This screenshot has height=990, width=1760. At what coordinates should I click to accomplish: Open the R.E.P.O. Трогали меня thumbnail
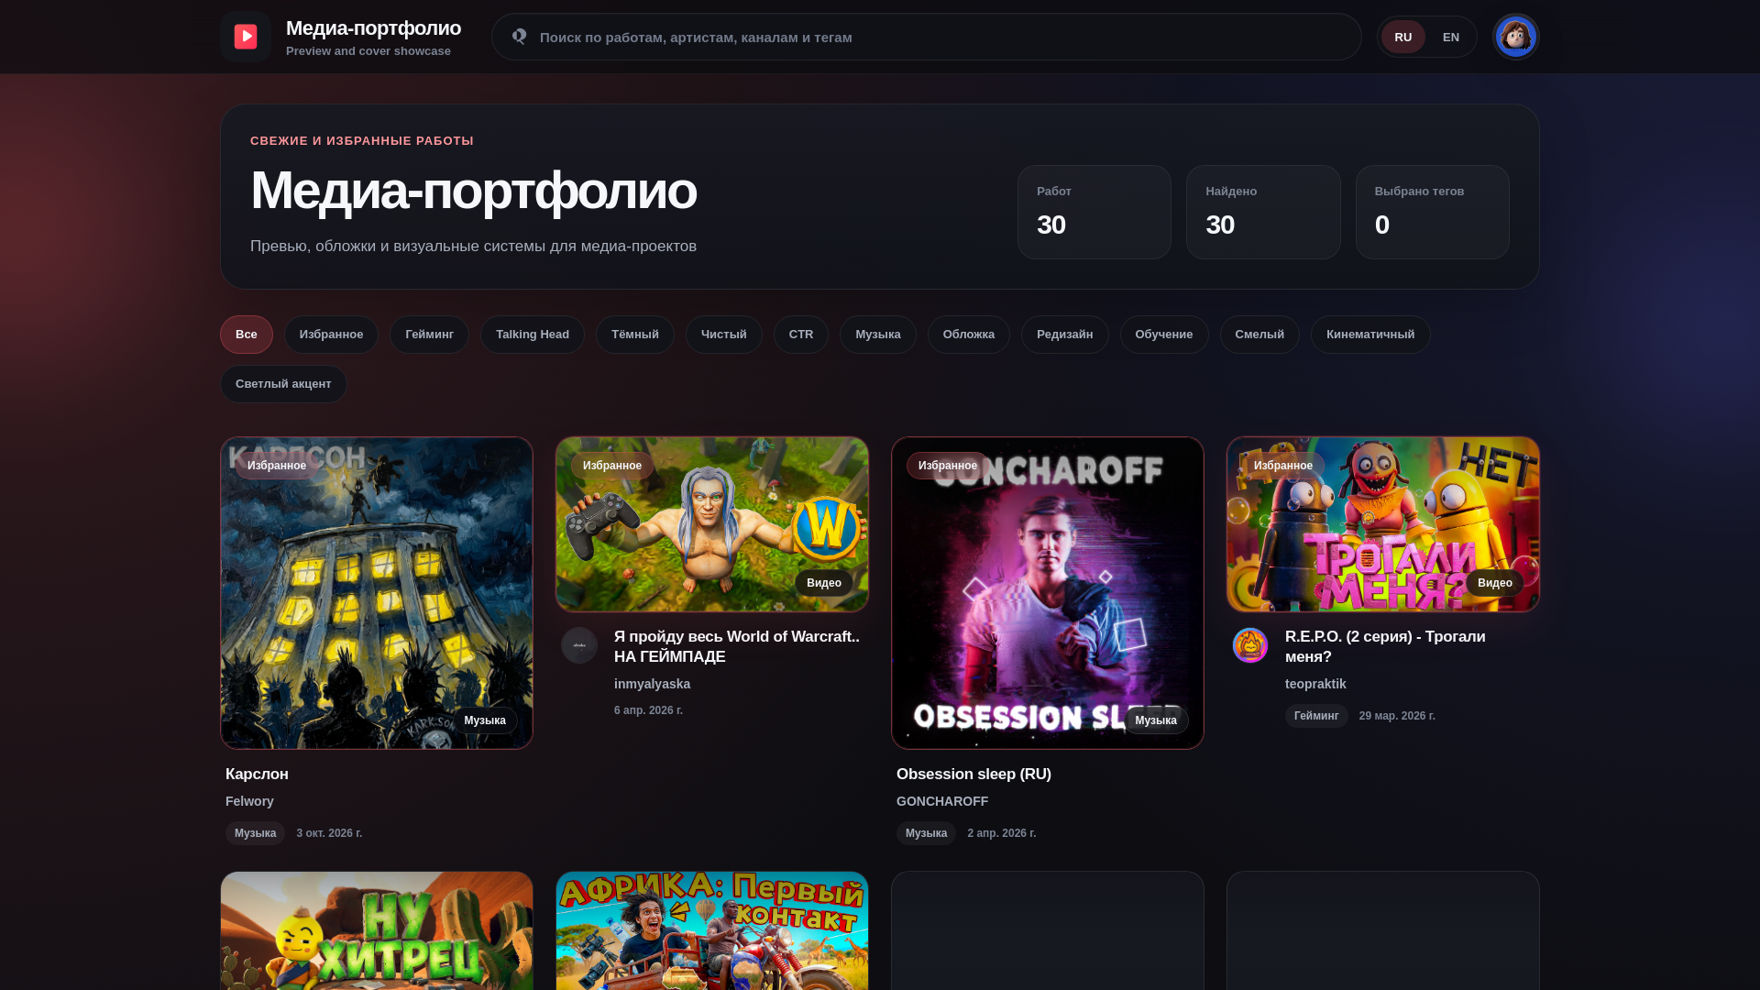1383,524
